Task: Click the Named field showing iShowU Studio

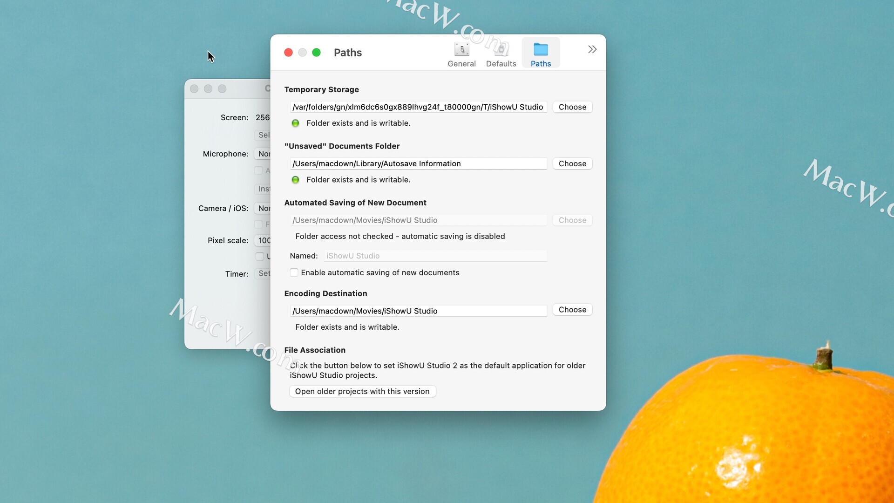Action: (435, 256)
